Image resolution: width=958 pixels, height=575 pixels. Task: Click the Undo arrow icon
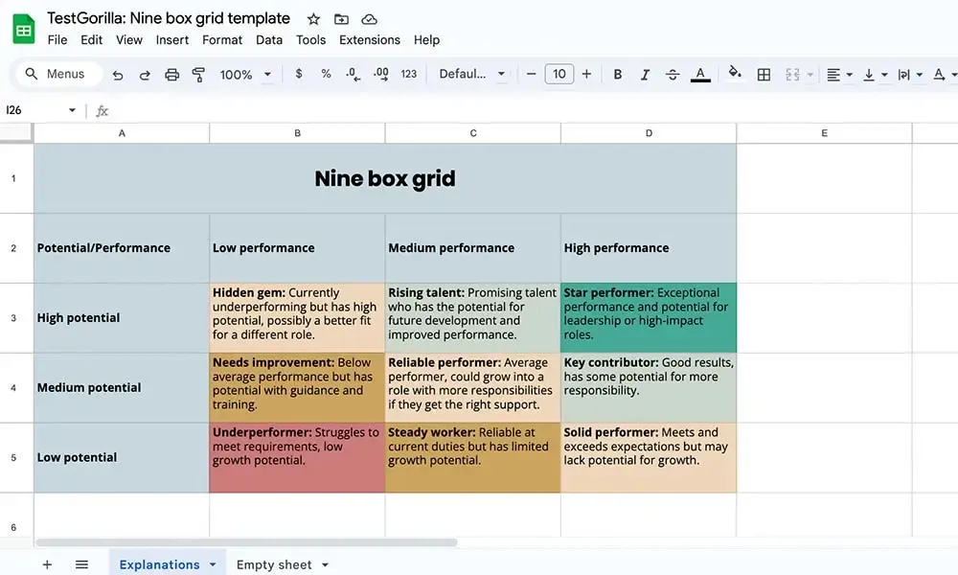[118, 75]
